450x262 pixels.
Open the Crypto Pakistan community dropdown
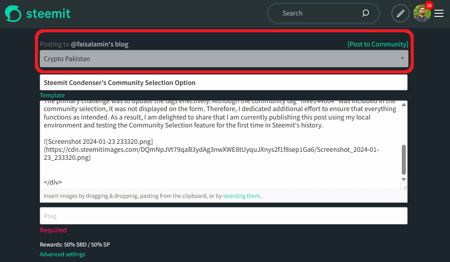224,58
